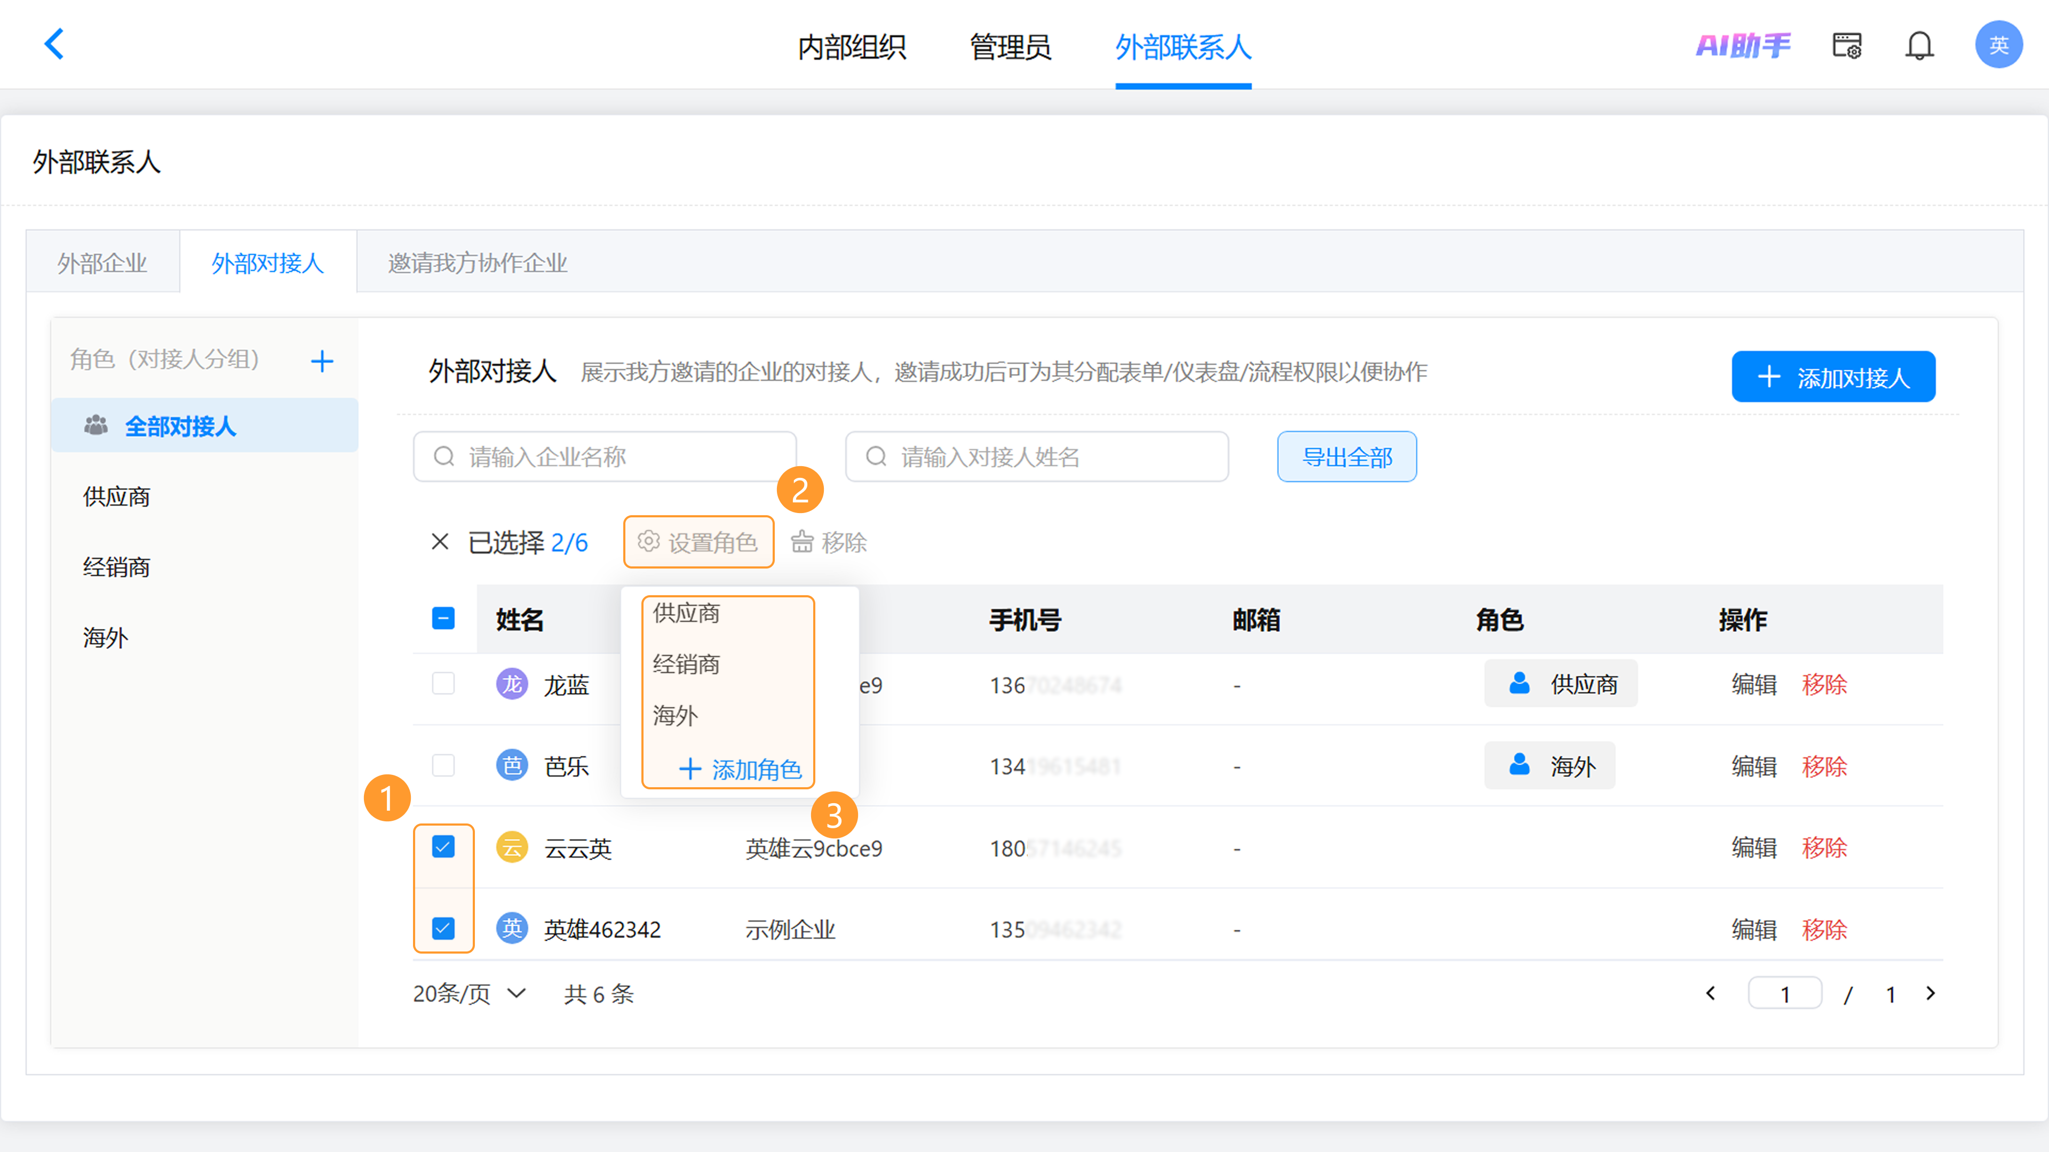Click the 芭 avatar of 芭乐

coord(512,766)
